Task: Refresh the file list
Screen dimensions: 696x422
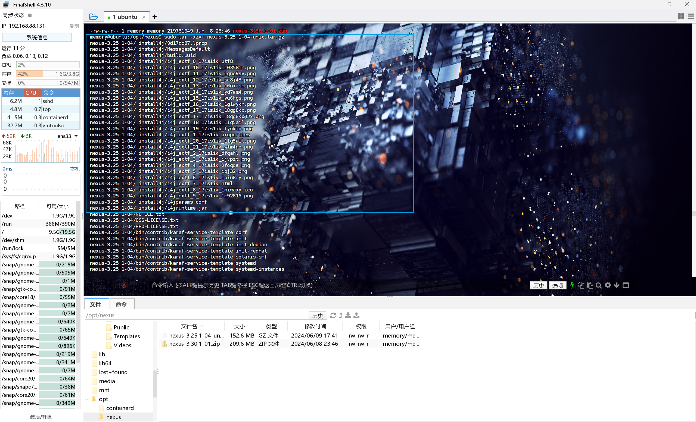Action: 333,315
